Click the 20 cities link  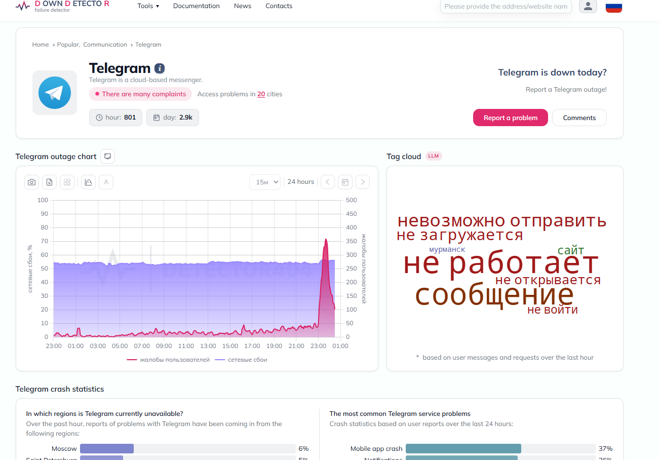tap(261, 94)
